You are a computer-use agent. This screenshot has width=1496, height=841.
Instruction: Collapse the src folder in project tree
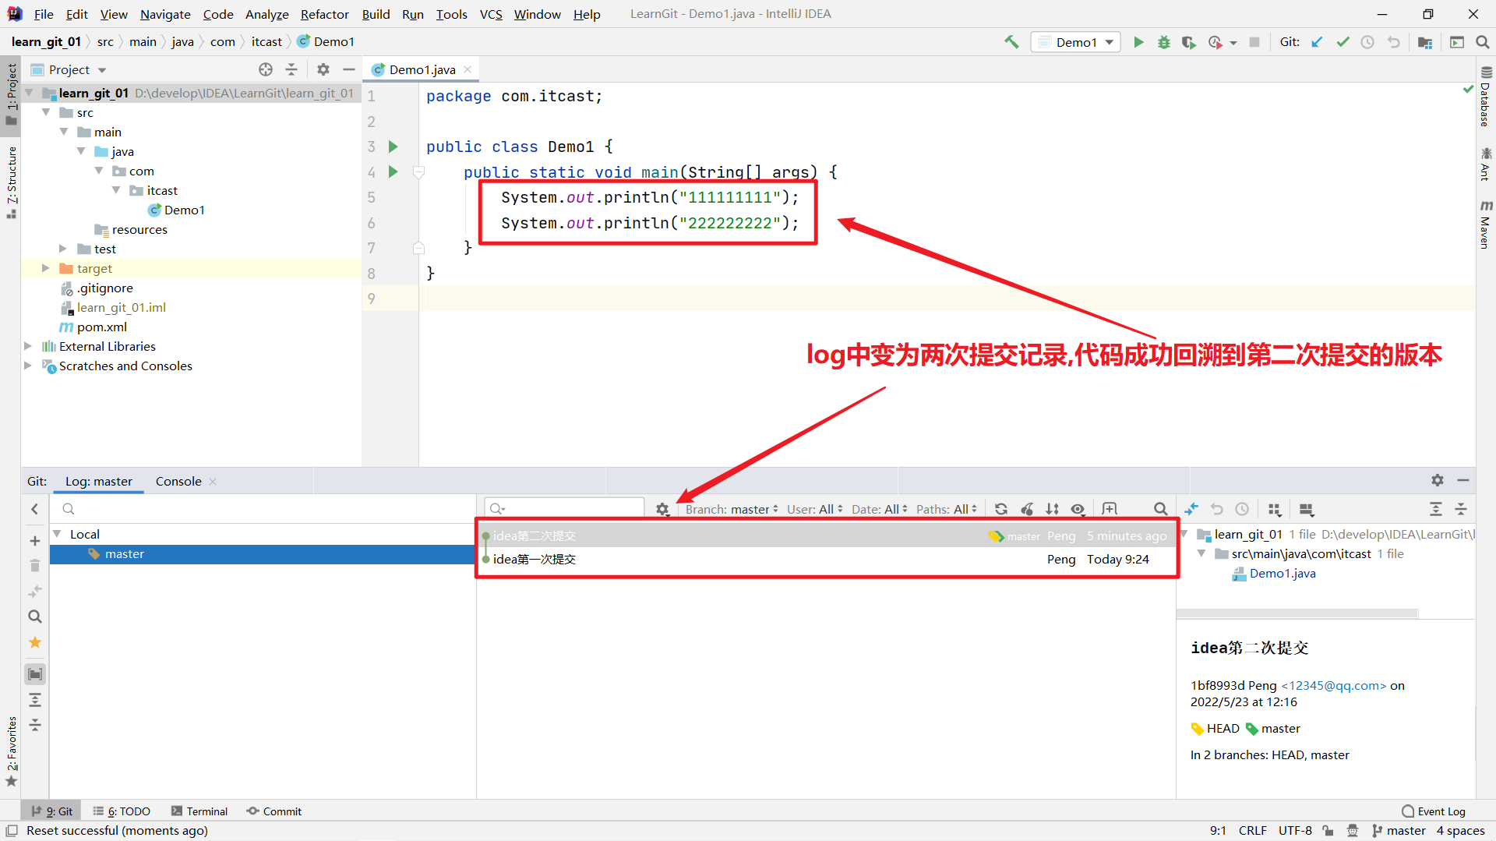pos(46,112)
